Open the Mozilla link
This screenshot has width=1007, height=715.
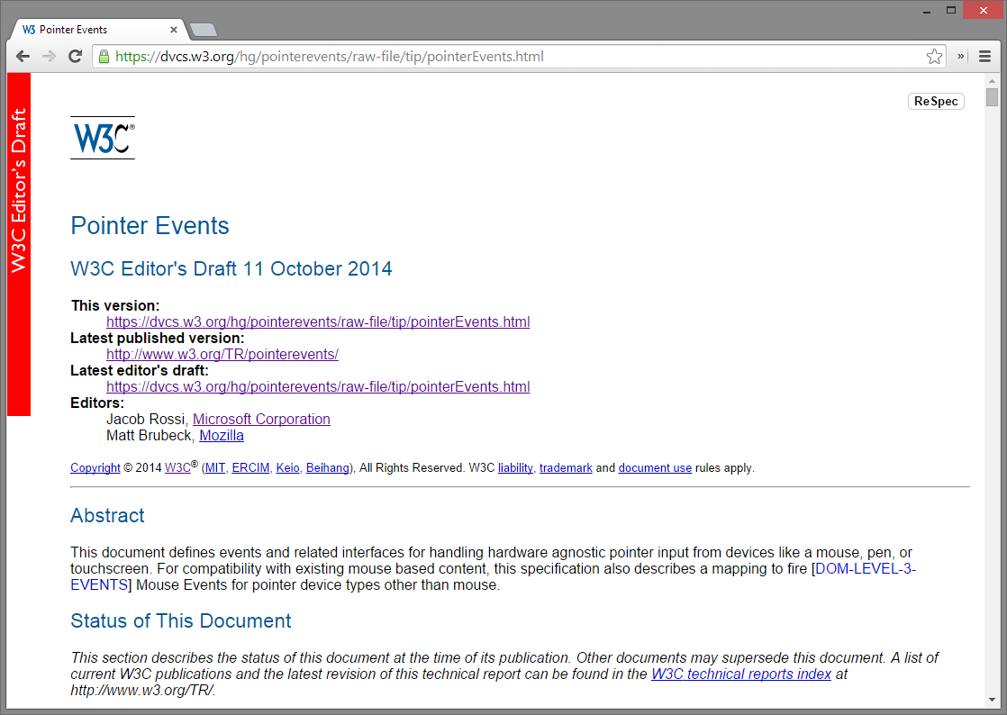click(221, 435)
